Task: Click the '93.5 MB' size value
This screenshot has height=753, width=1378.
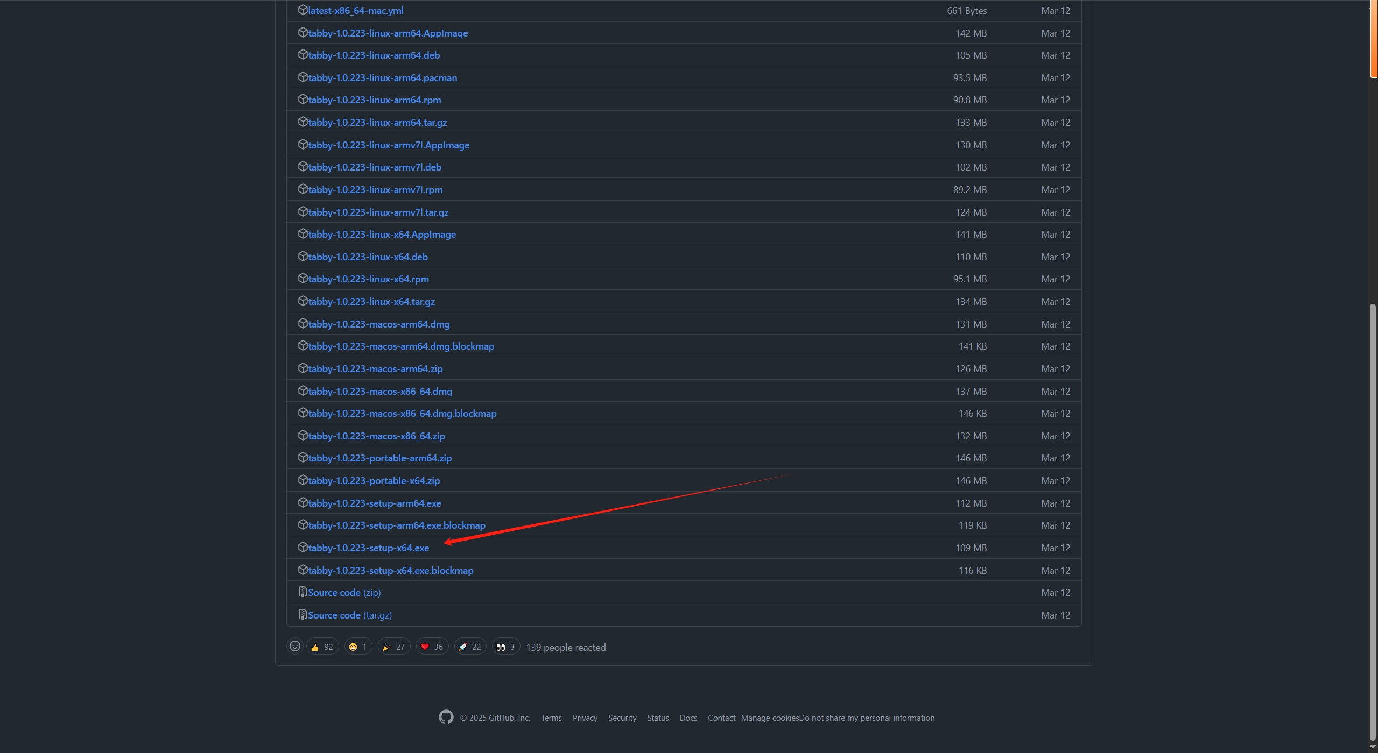Action: (x=970, y=78)
